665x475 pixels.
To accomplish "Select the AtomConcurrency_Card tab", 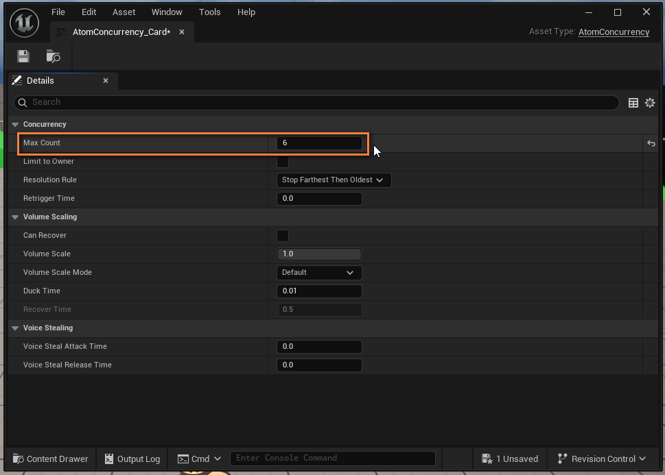I will click(x=121, y=32).
